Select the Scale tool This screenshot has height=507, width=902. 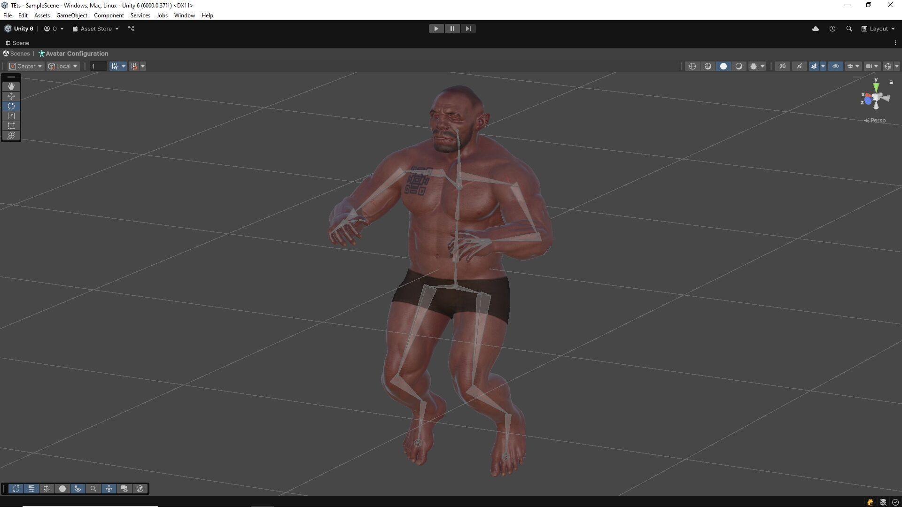point(11,116)
